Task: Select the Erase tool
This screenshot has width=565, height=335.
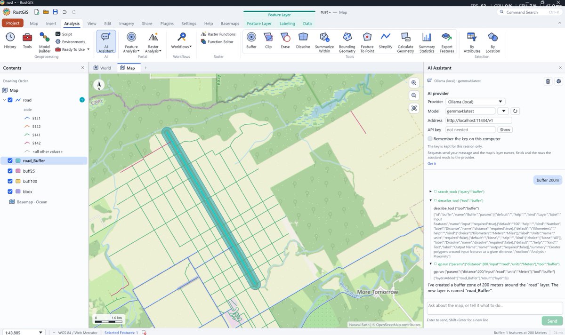Action: point(285,40)
